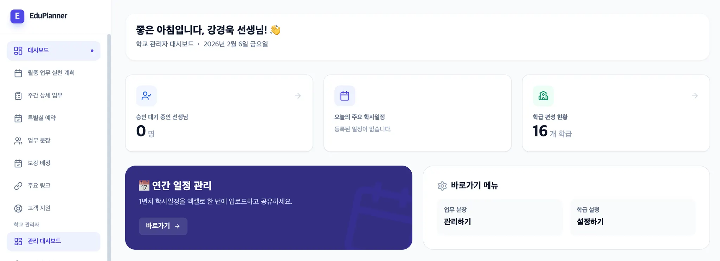Click the clipboard icon beside 주간 상세 업무
720x261 pixels.
pos(18,96)
